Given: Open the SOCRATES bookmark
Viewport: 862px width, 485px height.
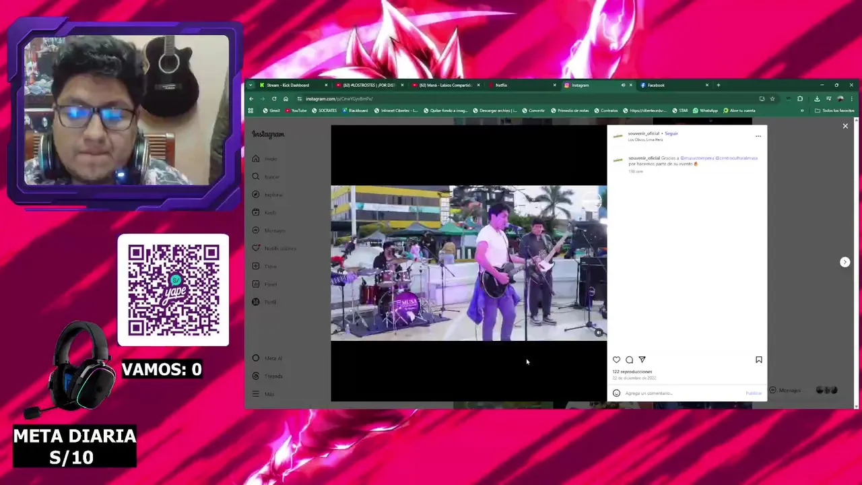Looking at the screenshot, I should click(324, 110).
